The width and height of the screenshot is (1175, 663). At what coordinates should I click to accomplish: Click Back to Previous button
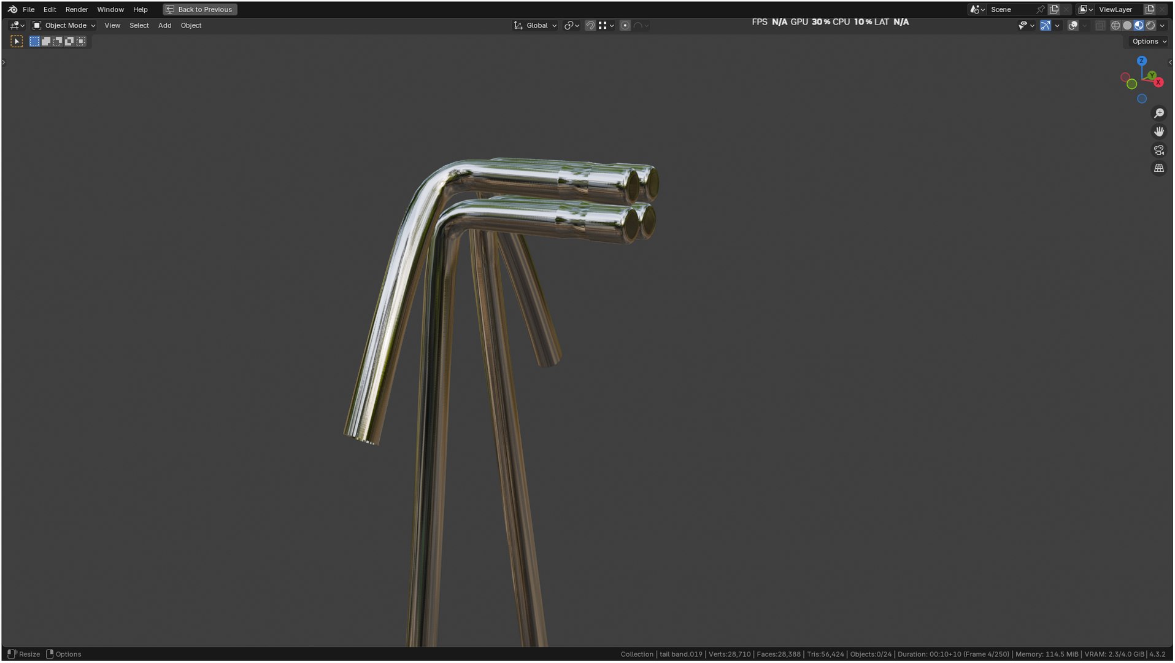[200, 9]
